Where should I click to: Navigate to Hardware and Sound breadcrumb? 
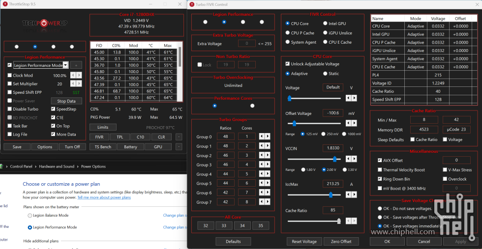57,166
